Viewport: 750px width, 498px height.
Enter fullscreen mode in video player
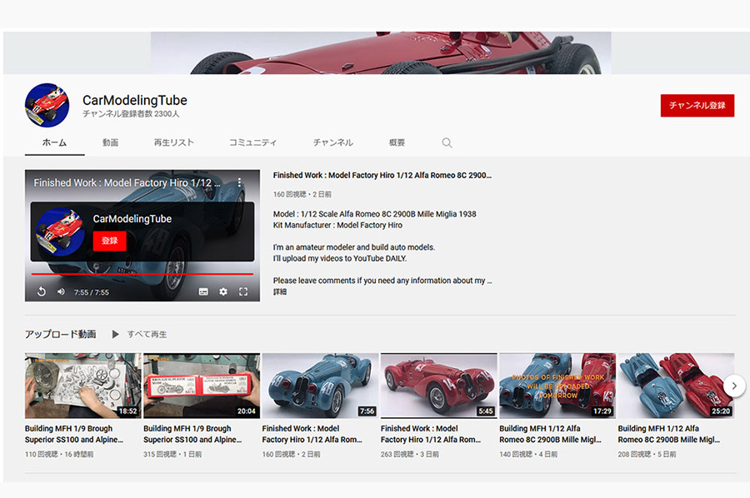pyautogui.click(x=243, y=291)
